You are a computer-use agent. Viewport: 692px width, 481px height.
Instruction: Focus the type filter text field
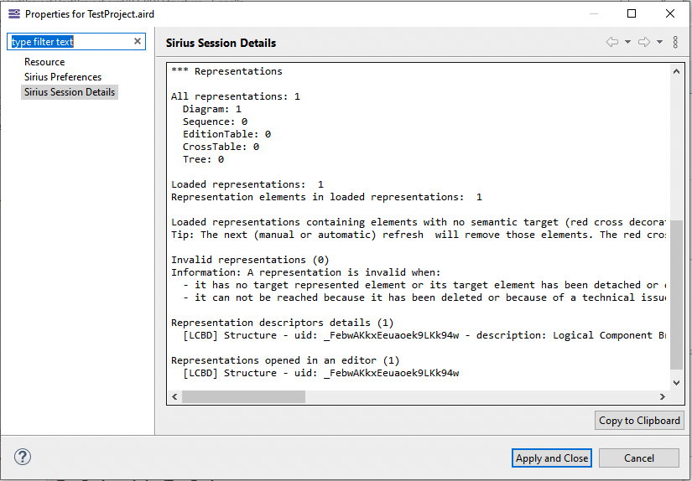pyautogui.click(x=71, y=42)
